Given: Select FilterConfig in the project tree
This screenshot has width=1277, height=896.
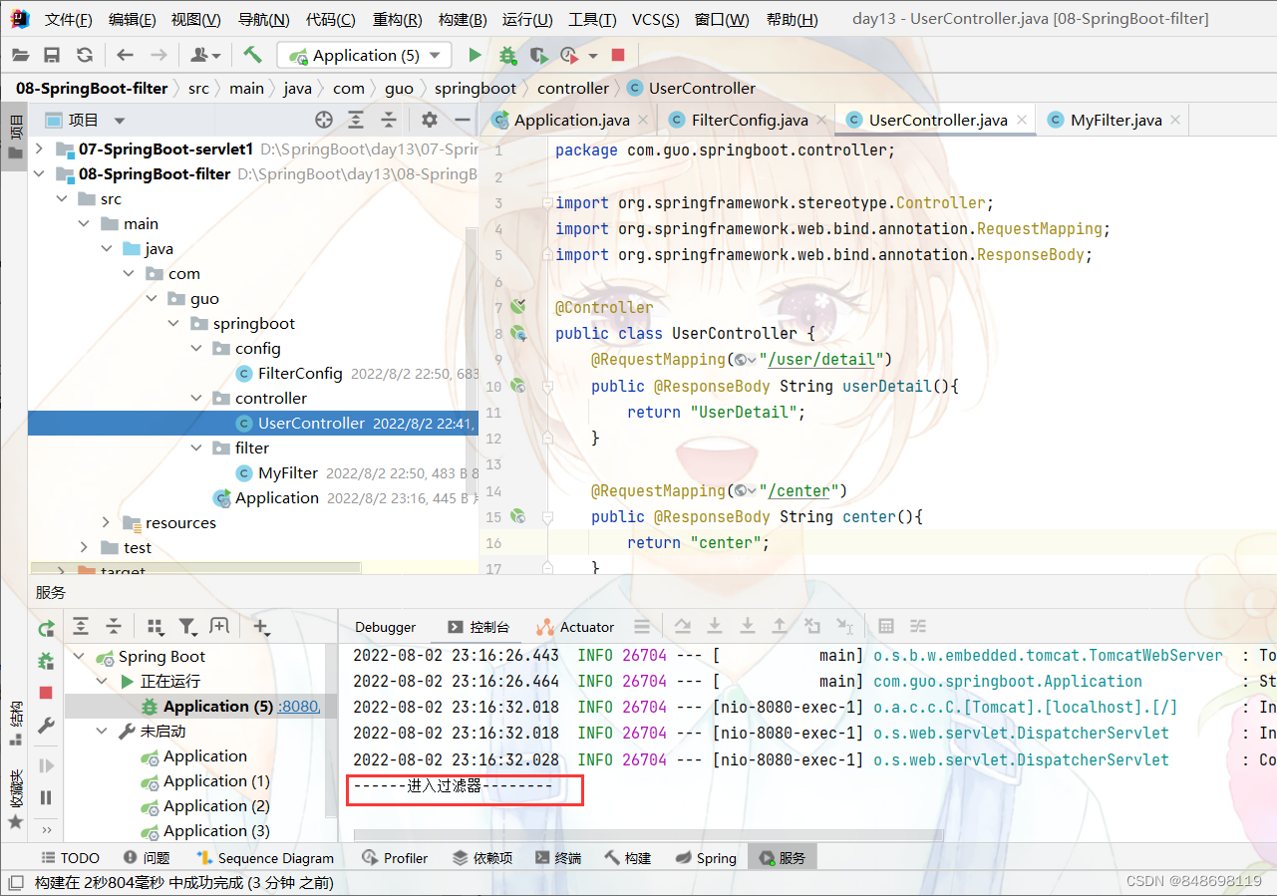Looking at the screenshot, I should 300,374.
